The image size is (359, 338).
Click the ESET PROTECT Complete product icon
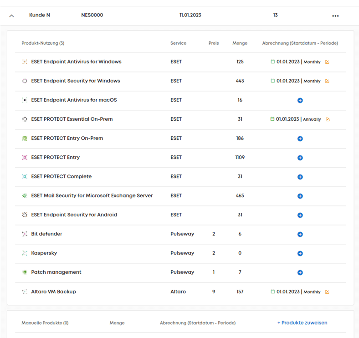25,177
